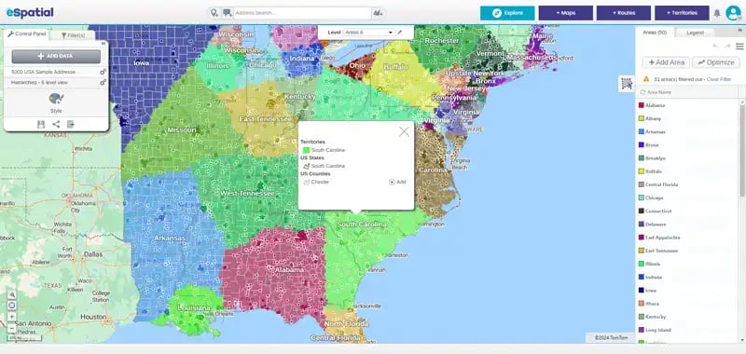Select Alabama in the areas list
This screenshot has height=354, width=746.
pos(655,105)
